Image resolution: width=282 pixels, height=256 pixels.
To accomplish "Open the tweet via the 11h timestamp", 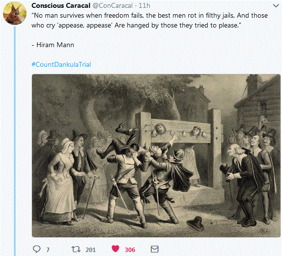I will pyautogui.click(x=144, y=5).
